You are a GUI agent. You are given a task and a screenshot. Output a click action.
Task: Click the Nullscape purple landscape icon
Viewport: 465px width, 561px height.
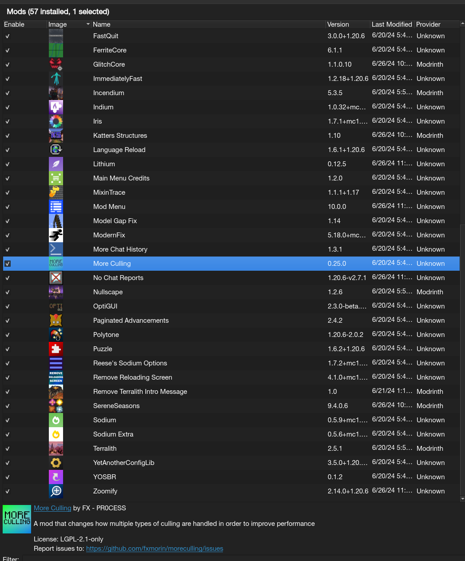[56, 292]
